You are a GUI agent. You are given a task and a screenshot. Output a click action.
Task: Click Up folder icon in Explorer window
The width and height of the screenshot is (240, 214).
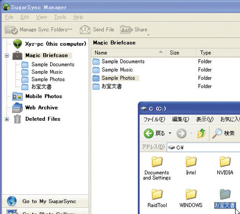(201, 133)
